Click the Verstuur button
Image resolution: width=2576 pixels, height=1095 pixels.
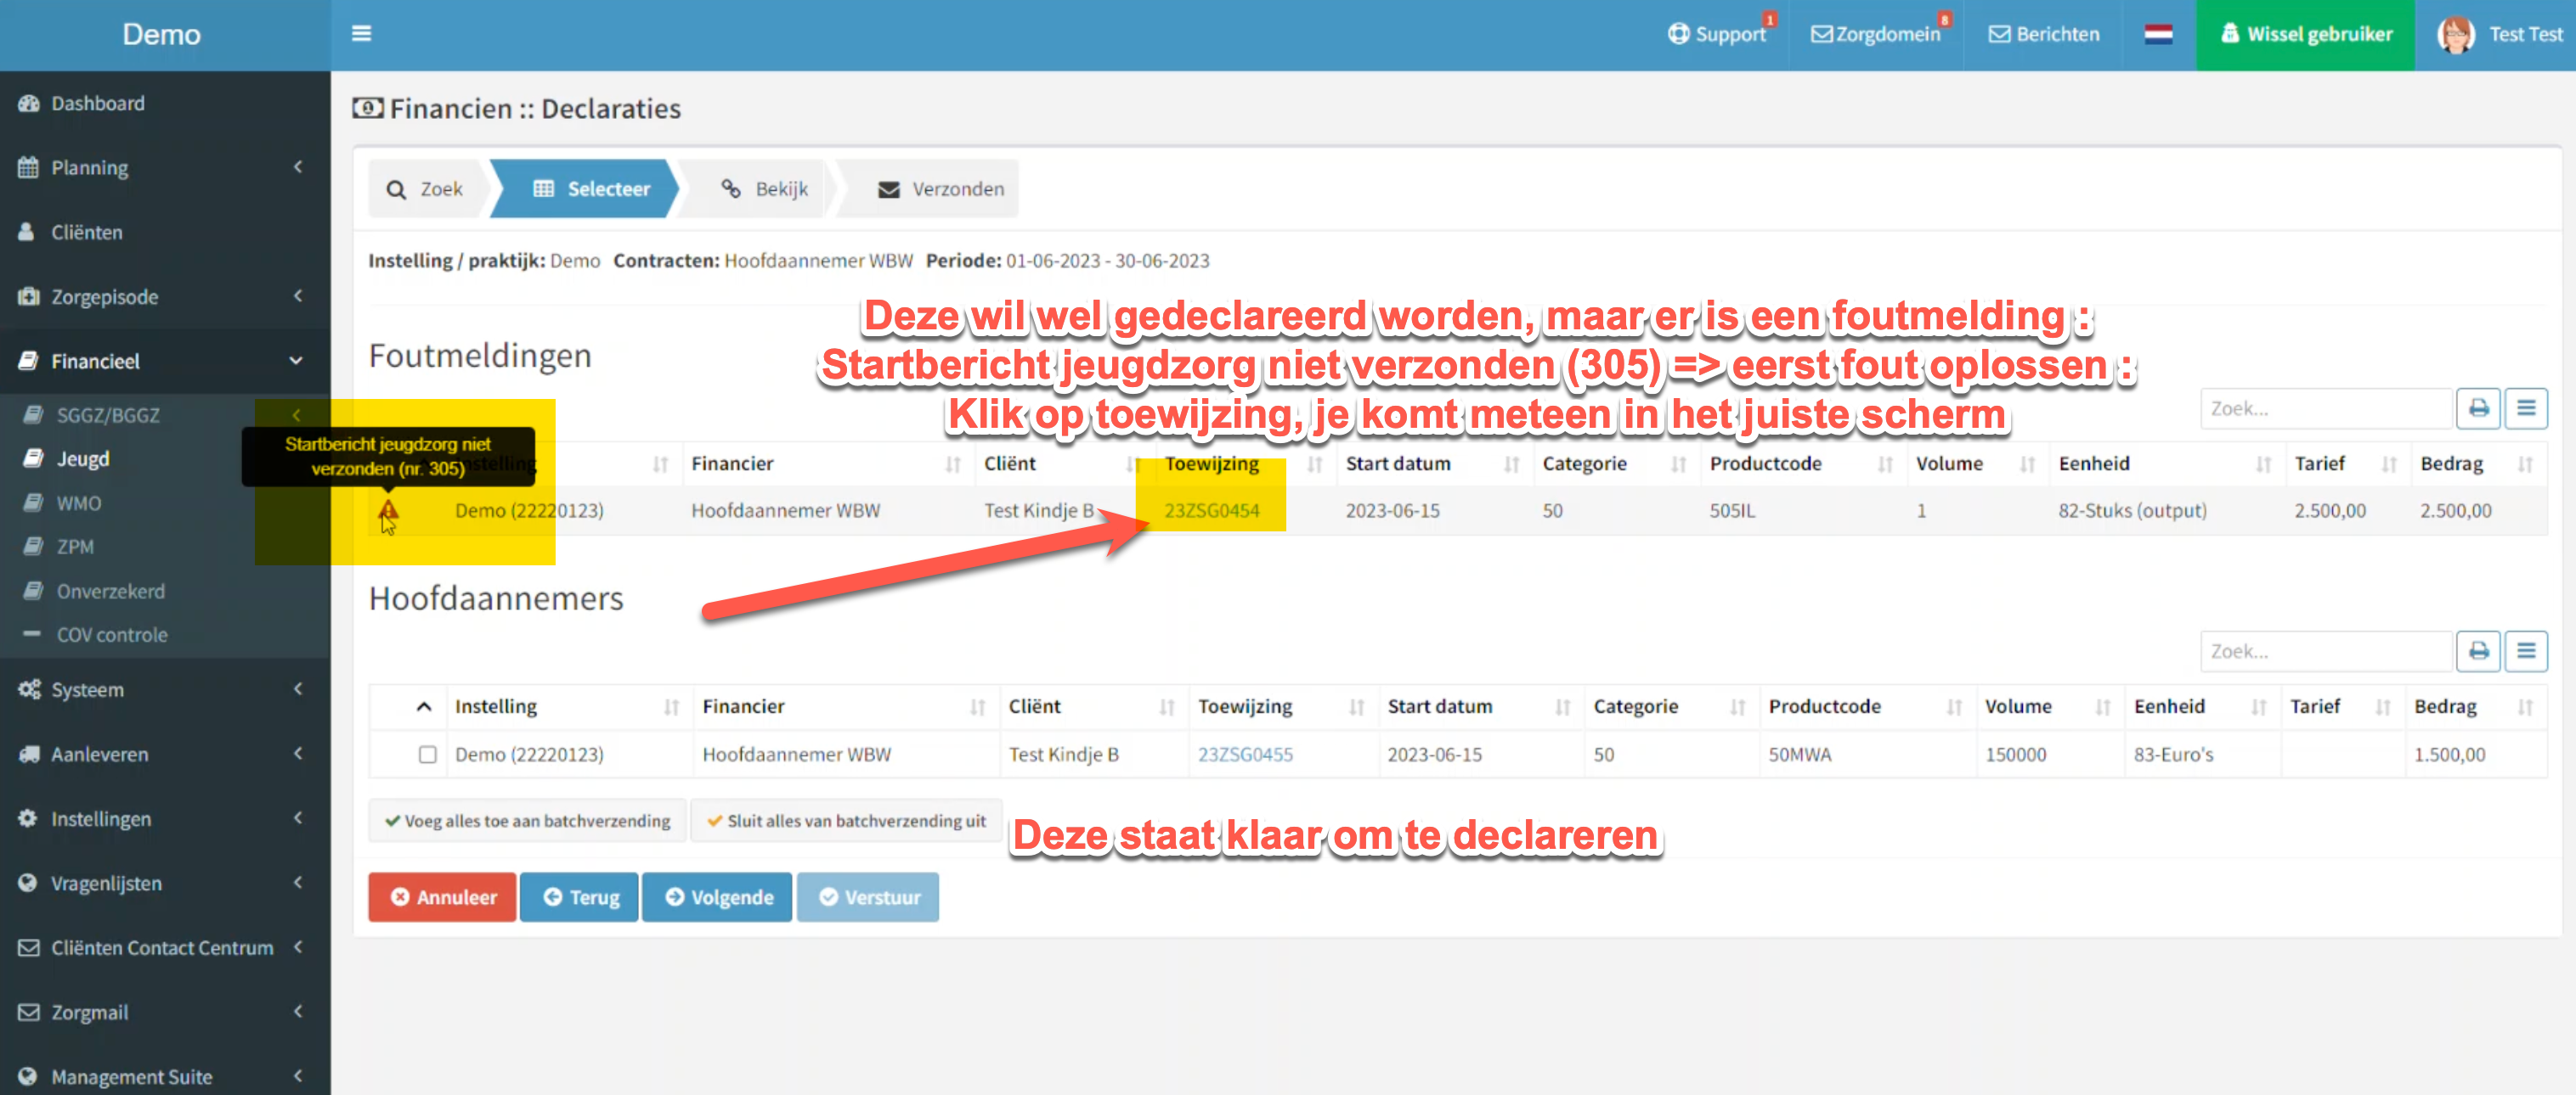pos(867,897)
